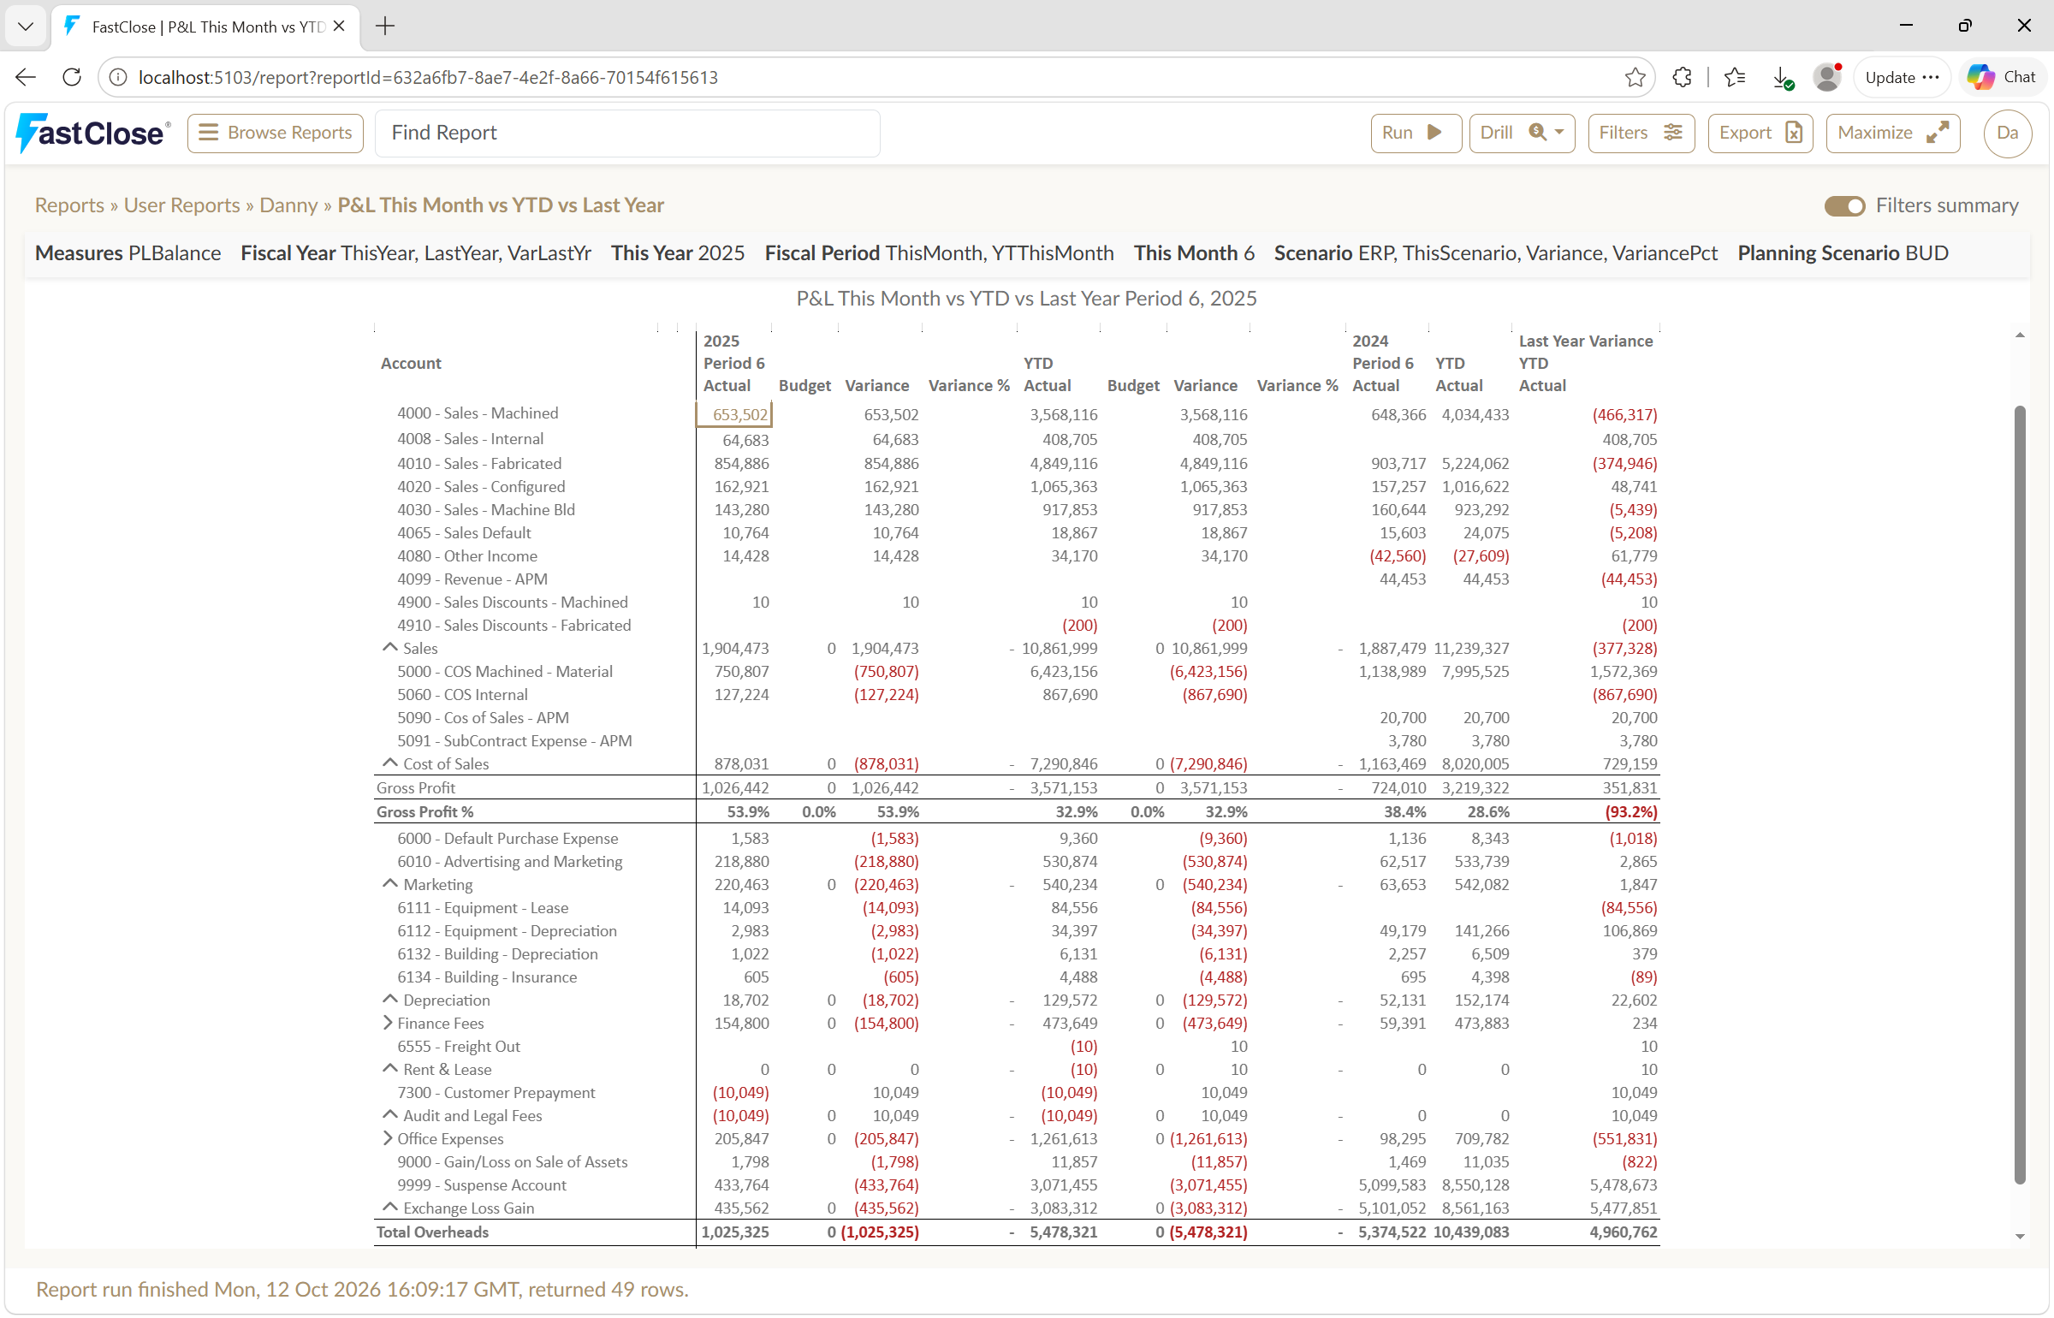Collapse the Depreciation group
The image size is (2054, 1318).
(390, 999)
